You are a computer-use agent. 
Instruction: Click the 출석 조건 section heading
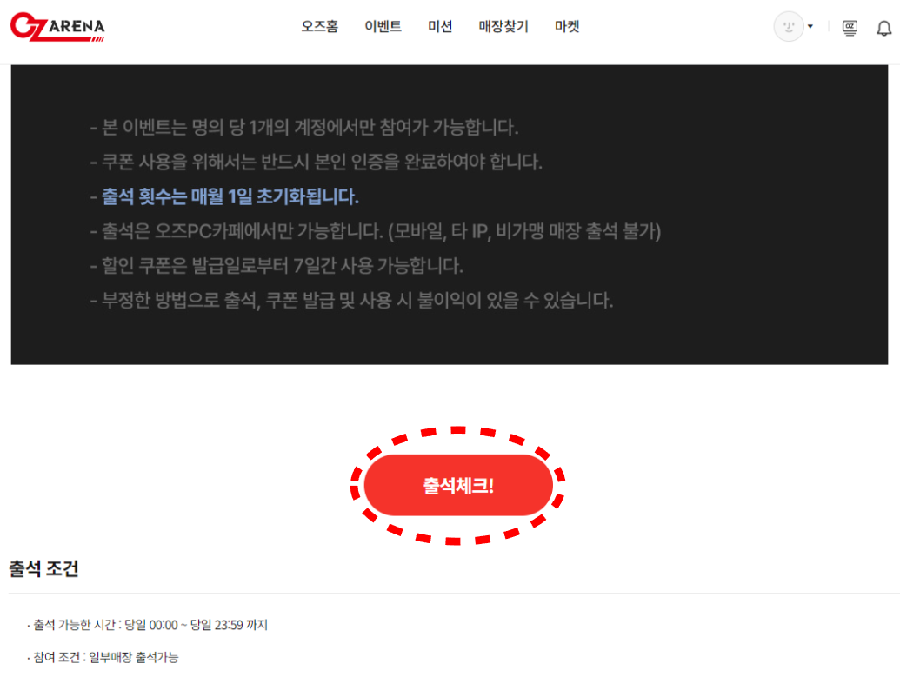click(x=43, y=568)
